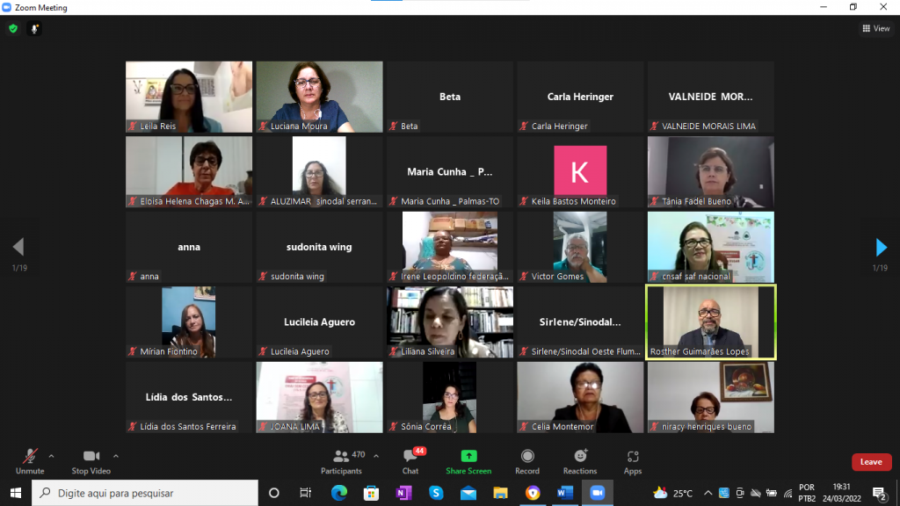Image resolution: width=900 pixels, height=506 pixels.
Task: Expand video options arrow beside Stop Video
Action: (116, 456)
